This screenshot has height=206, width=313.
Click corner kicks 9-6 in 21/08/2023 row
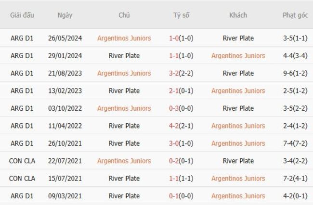(x=289, y=74)
